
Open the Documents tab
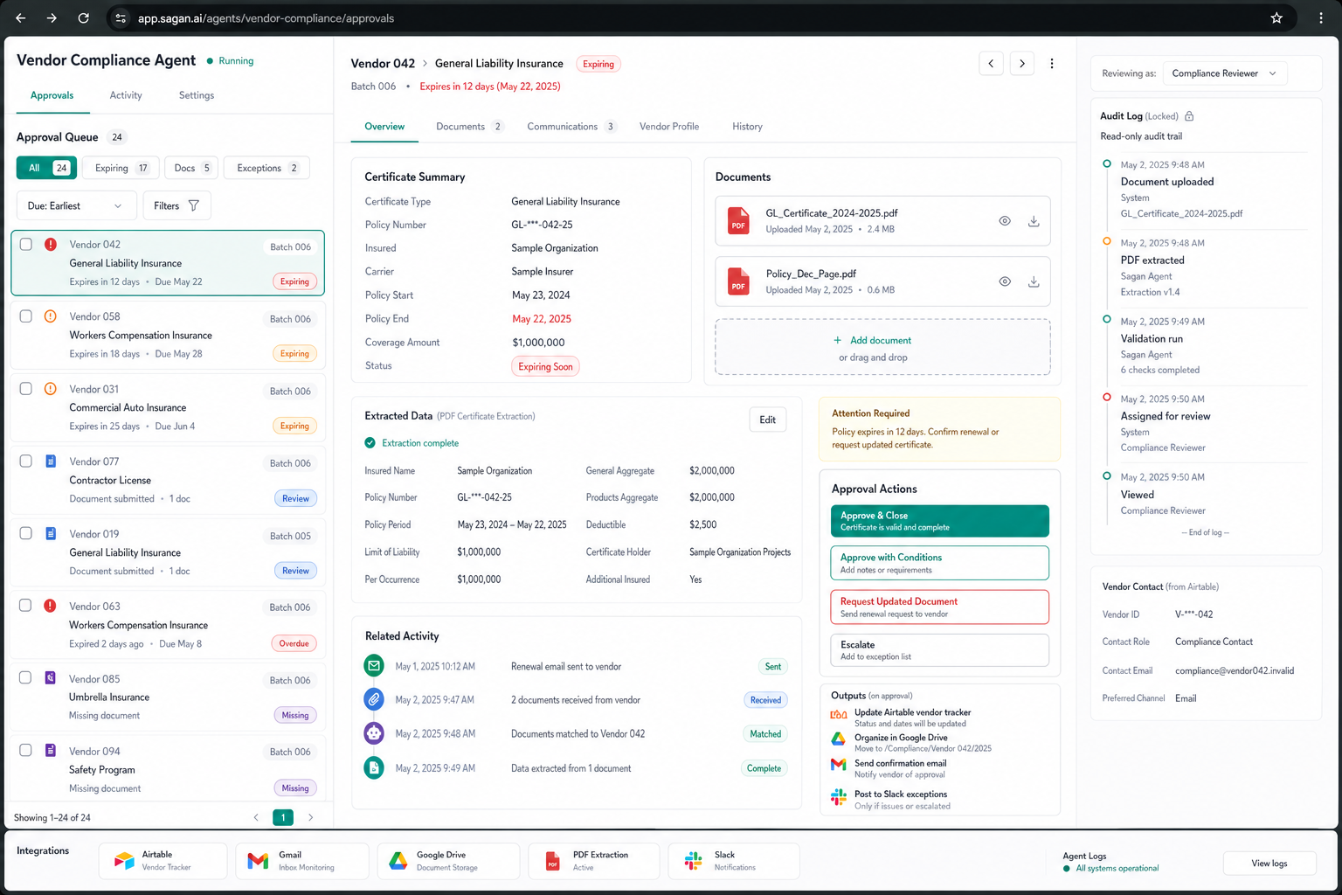pyautogui.click(x=469, y=127)
